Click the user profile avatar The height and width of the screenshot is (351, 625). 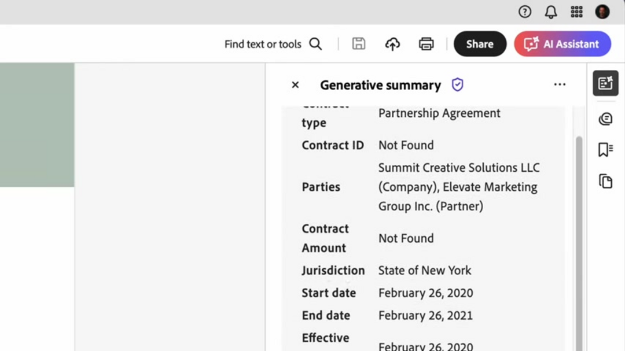click(602, 12)
